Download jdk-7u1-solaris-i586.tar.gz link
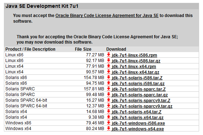The width and height of the screenshot is (203, 135). click(138, 84)
